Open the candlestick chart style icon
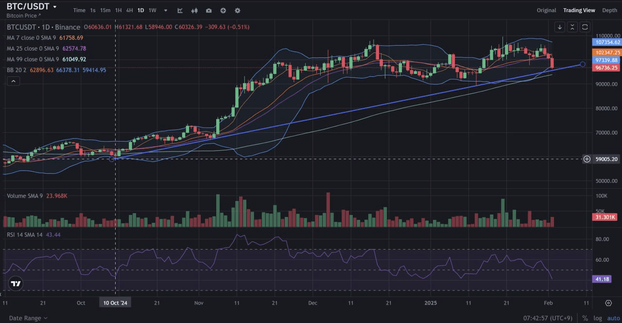This screenshot has height=323, width=622. [x=194, y=10]
